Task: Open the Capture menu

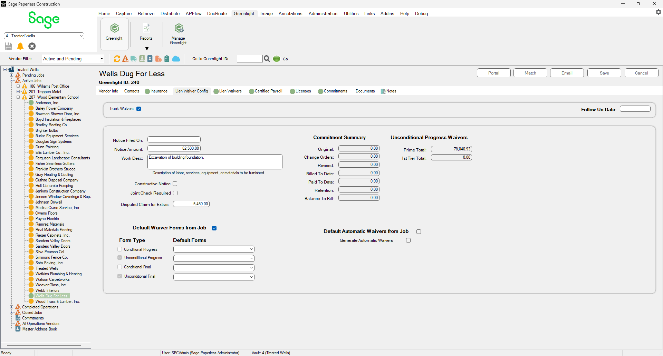Action: click(124, 13)
